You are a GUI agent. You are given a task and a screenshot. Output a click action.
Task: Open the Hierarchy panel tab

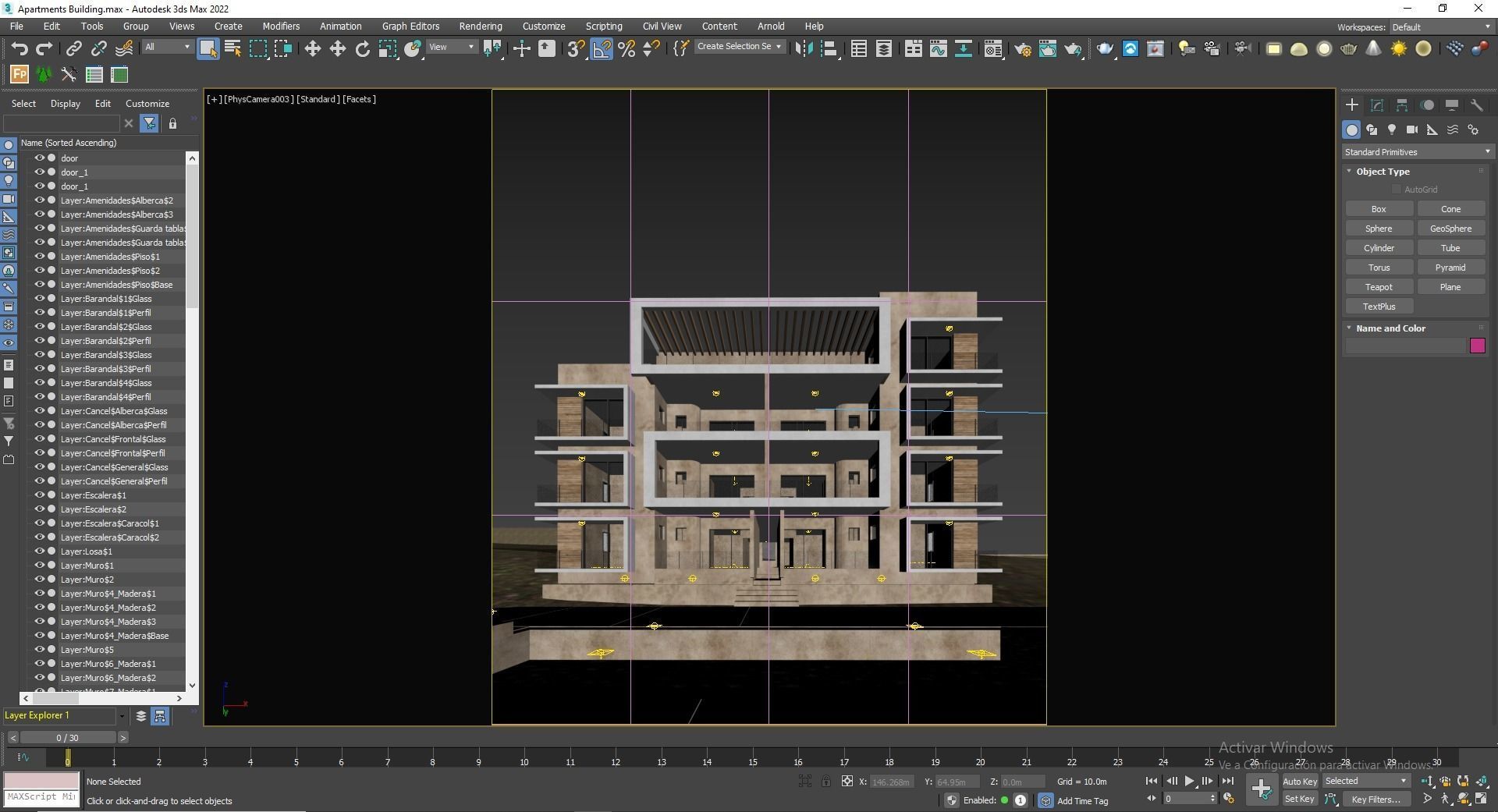1402,105
